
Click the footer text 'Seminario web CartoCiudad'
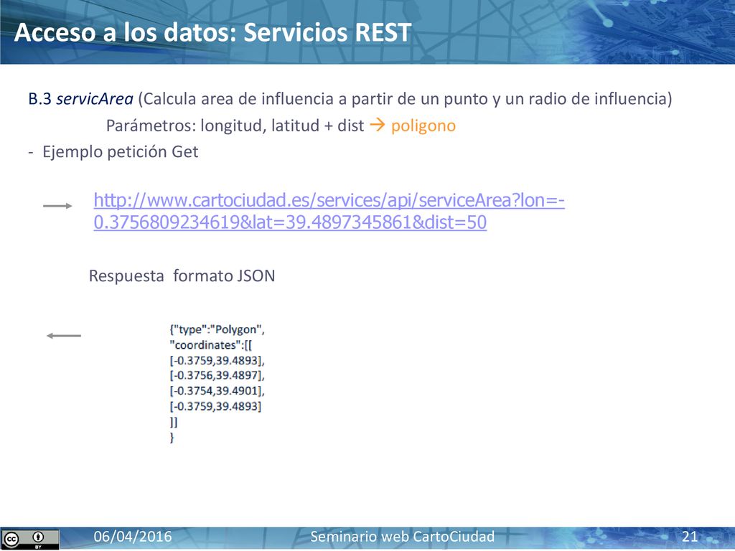point(402,537)
